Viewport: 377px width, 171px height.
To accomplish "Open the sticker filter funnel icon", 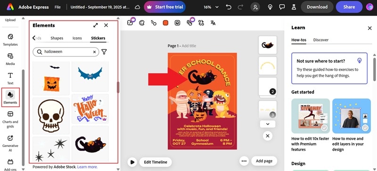I will tap(104, 52).
